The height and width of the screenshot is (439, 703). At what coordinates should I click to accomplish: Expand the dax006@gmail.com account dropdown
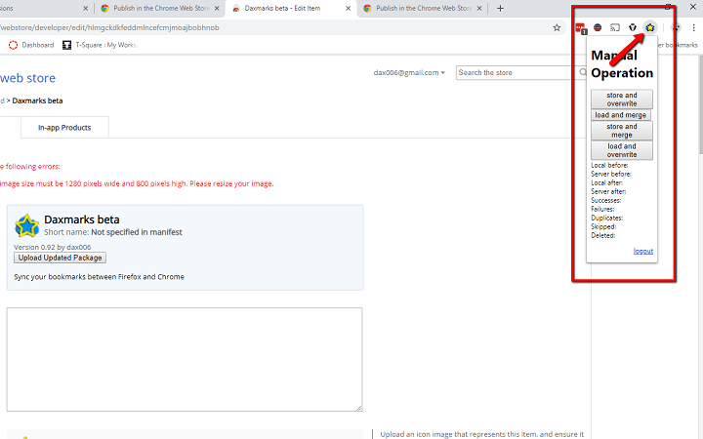coord(409,72)
